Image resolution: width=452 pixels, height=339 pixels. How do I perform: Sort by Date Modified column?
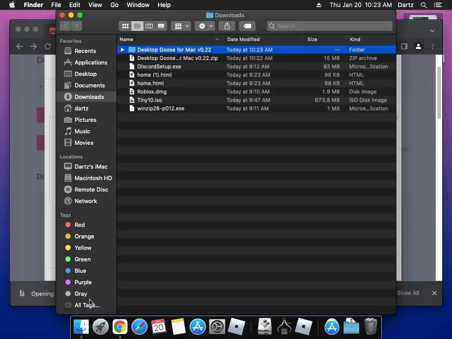pos(262,39)
